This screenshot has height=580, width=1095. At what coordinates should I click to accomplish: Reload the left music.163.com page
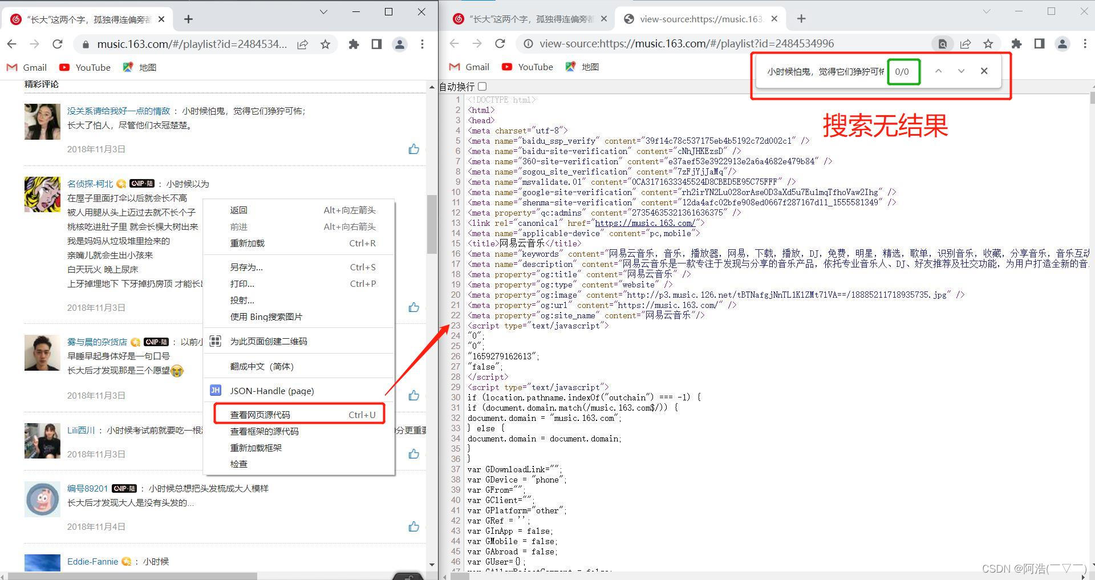[x=58, y=44]
